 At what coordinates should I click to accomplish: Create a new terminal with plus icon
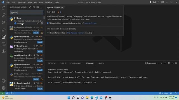(x=159, y=63)
